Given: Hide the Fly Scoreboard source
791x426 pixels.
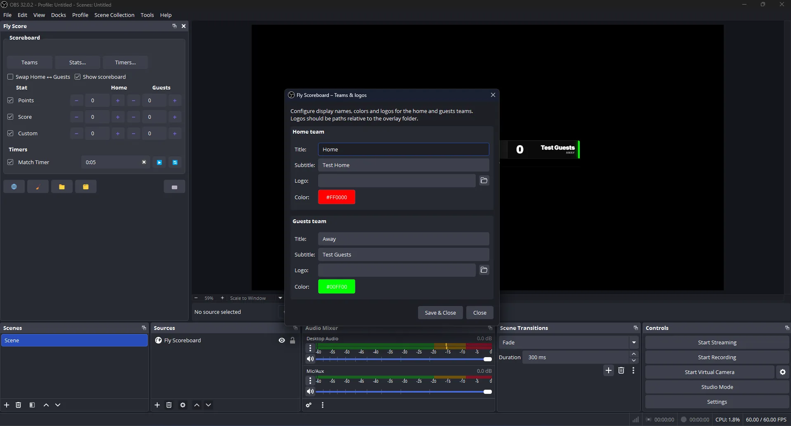Looking at the screenshot, I should [282, 340].
